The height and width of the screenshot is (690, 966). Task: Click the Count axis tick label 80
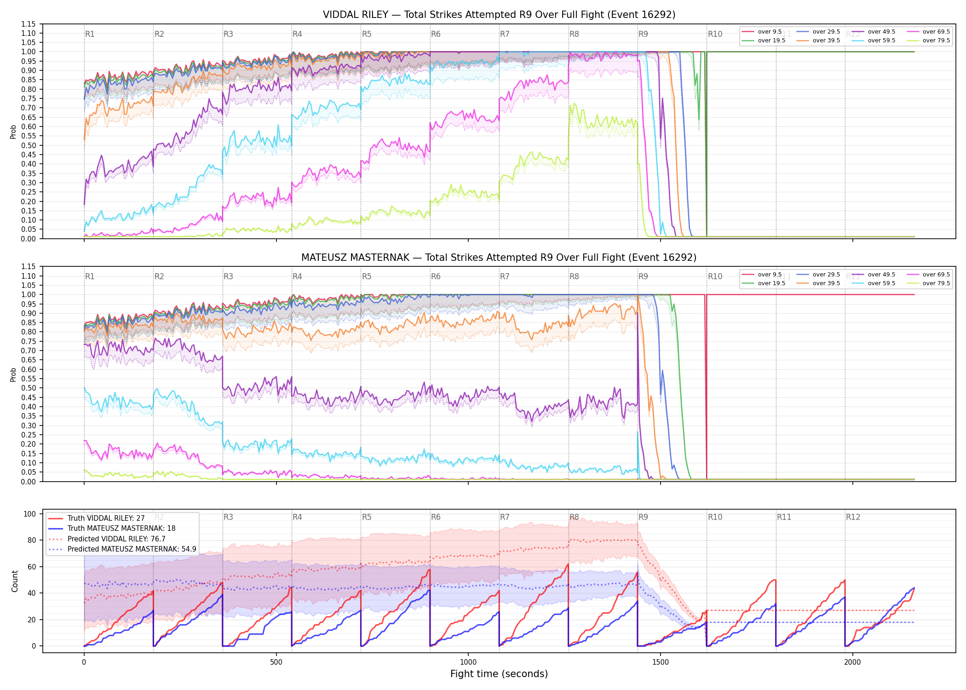32,540
